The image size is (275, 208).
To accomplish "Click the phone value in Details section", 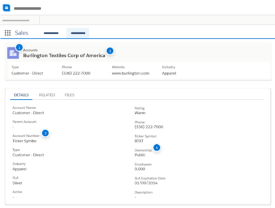I will (149, 127).
